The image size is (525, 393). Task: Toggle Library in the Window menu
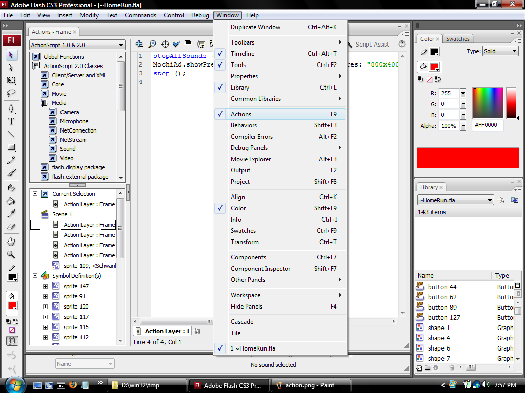pos(280,87)
